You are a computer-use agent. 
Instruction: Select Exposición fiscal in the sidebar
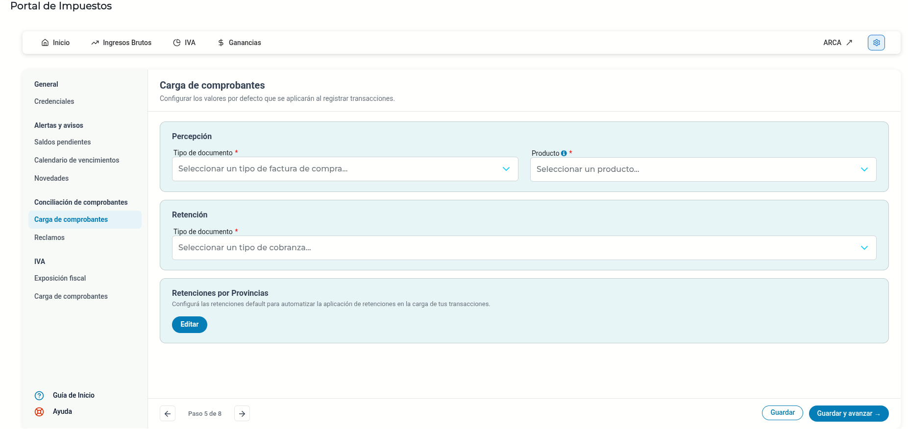click(x=60, y=278)
